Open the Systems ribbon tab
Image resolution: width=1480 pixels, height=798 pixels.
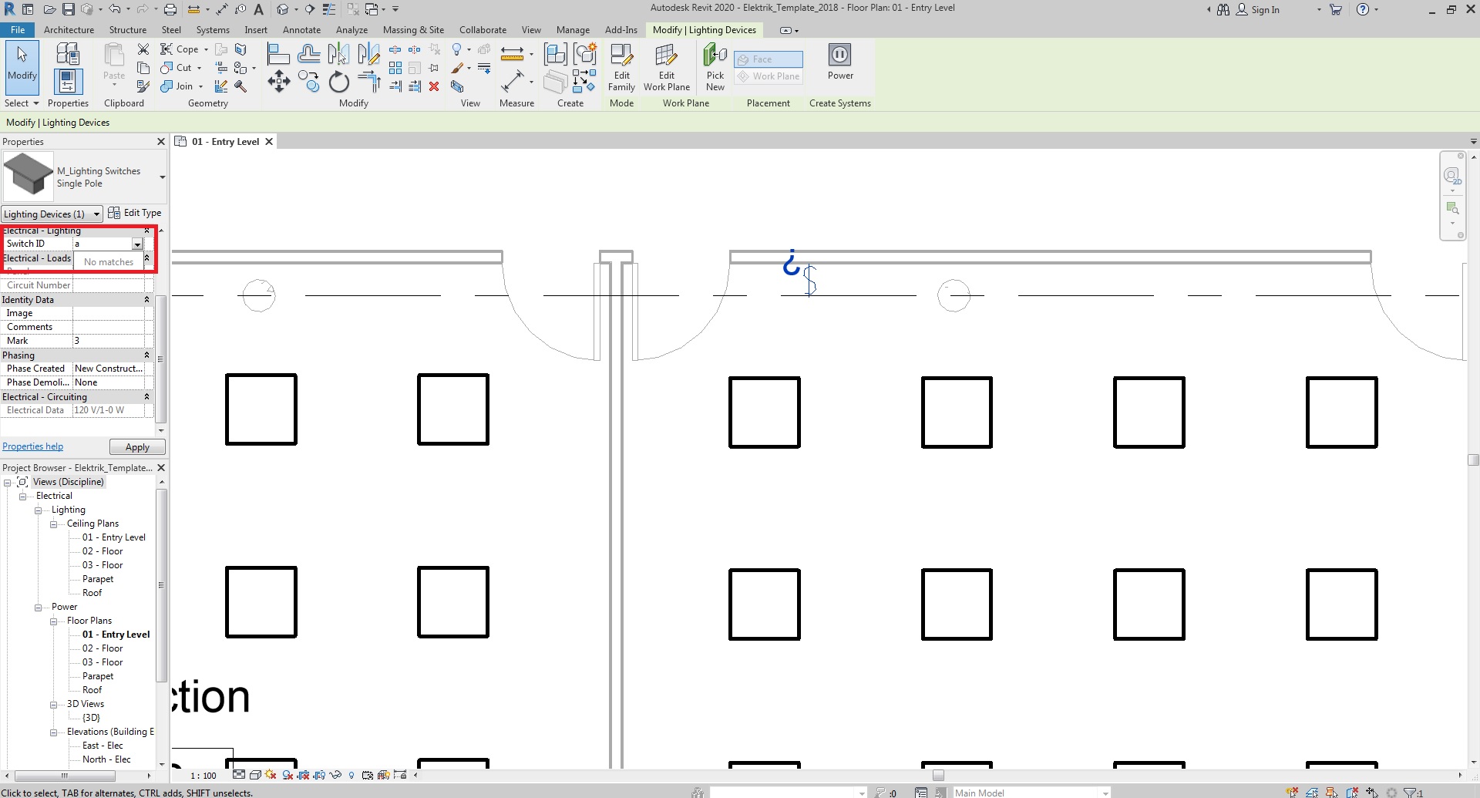tap(212, 30)
